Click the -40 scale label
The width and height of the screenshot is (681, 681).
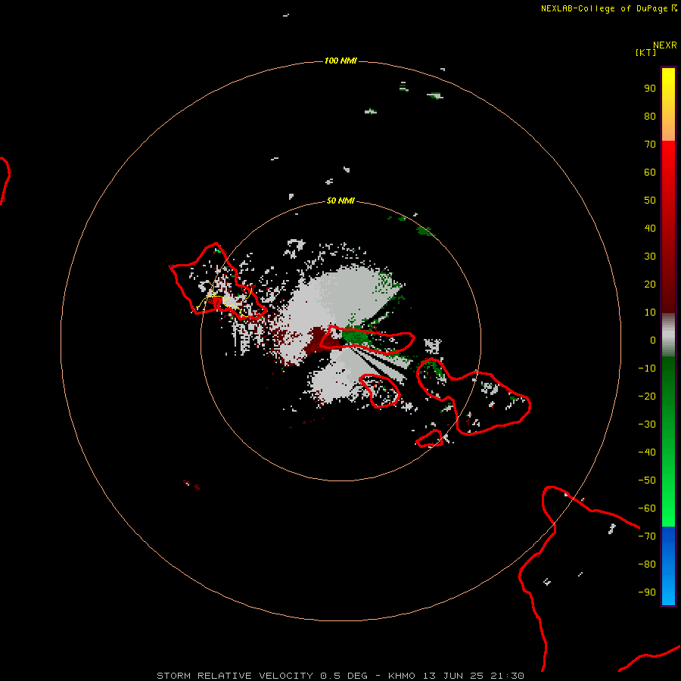[x=647, y=452]
